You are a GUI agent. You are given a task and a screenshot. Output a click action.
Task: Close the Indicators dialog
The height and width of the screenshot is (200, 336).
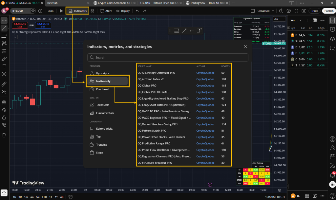pos(245,46)
